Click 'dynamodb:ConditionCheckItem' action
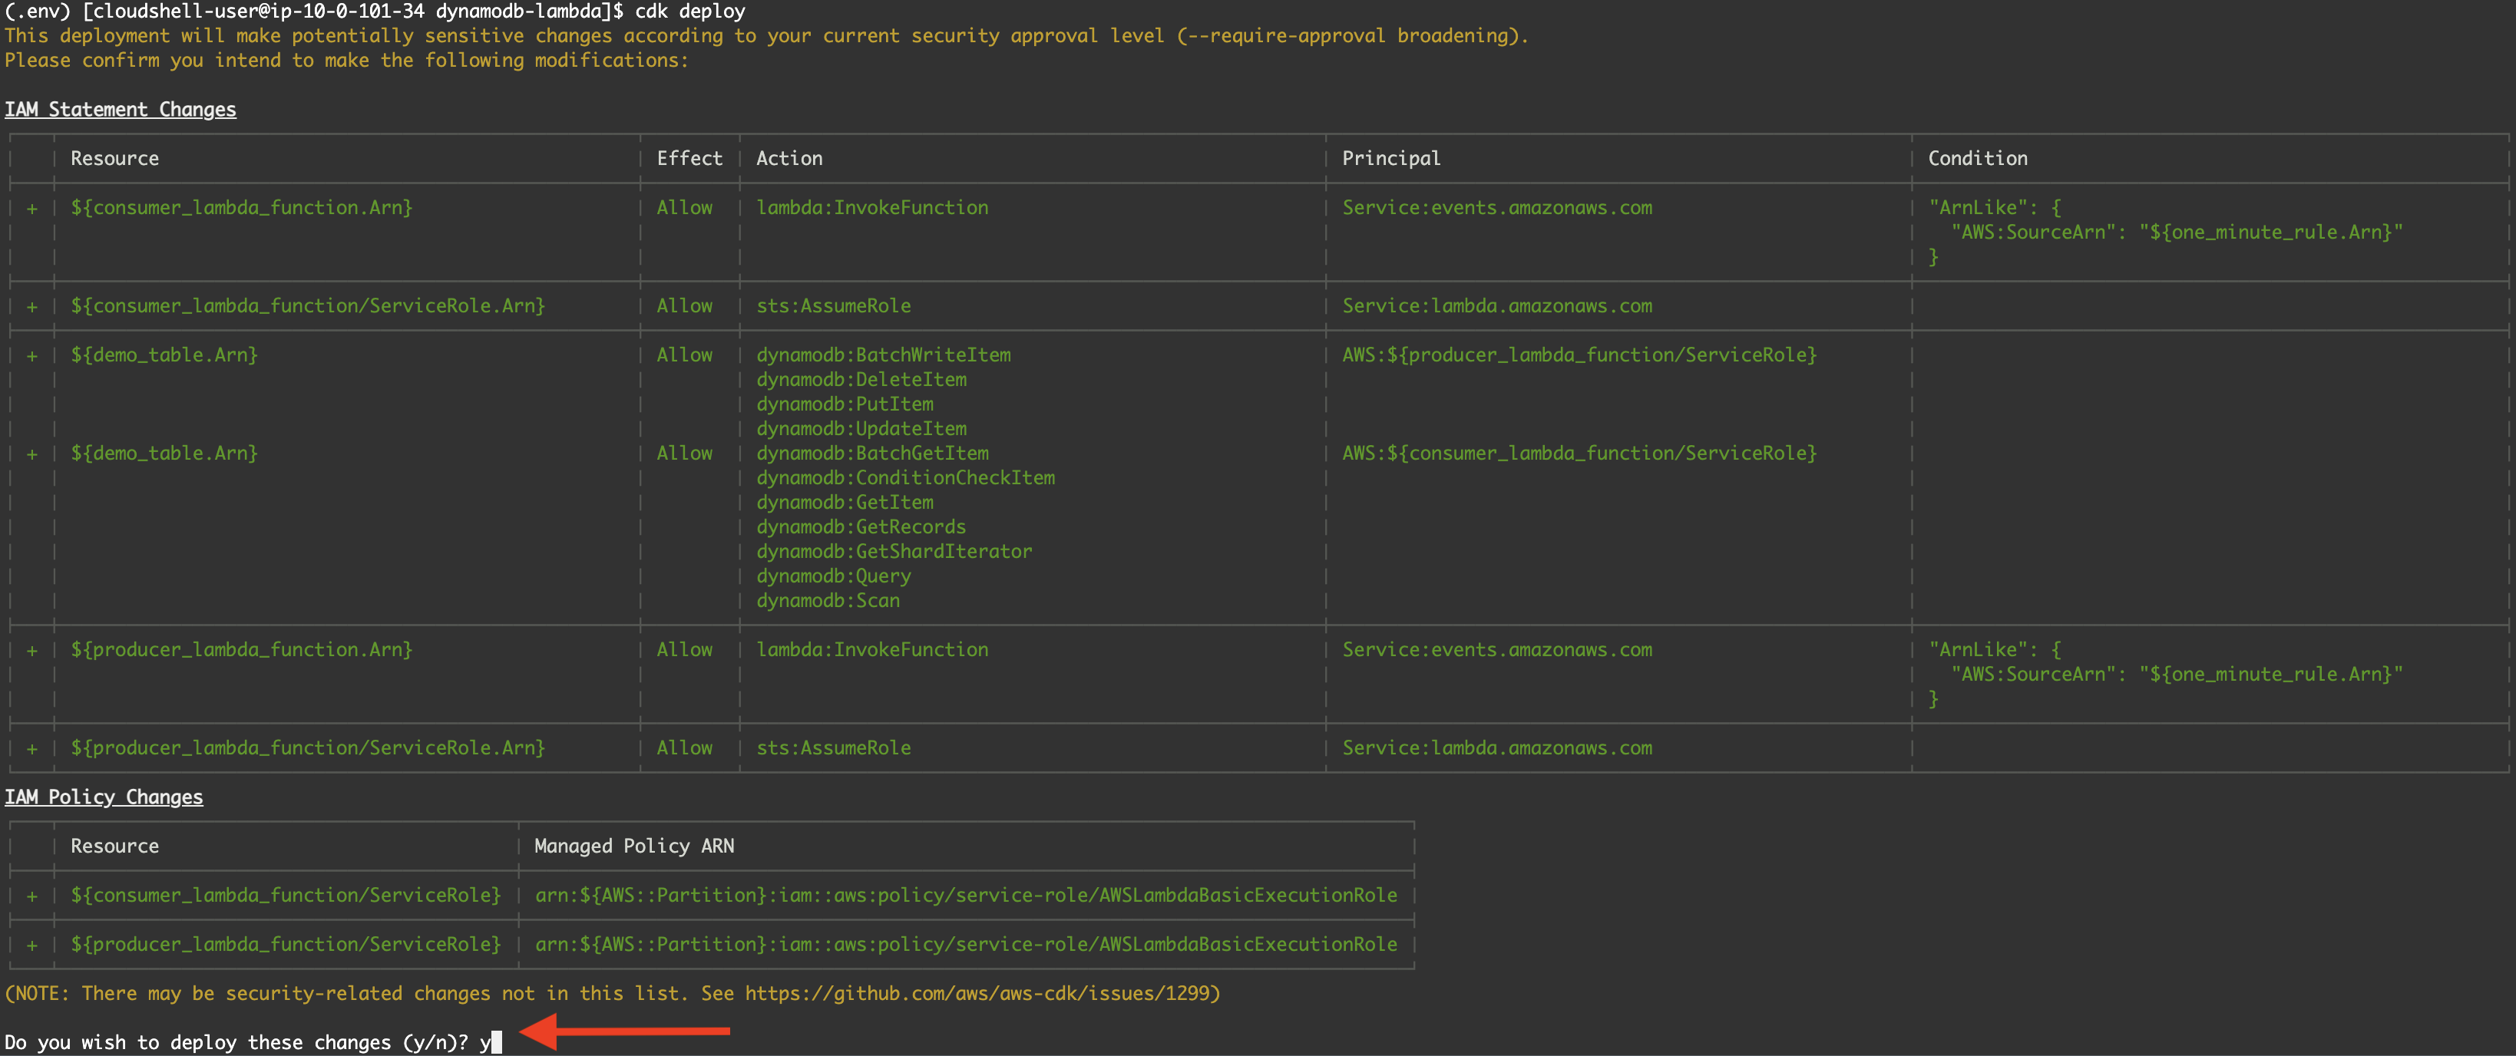The width and height of the screenshot is (2516, 1056). tap(905, 478)
